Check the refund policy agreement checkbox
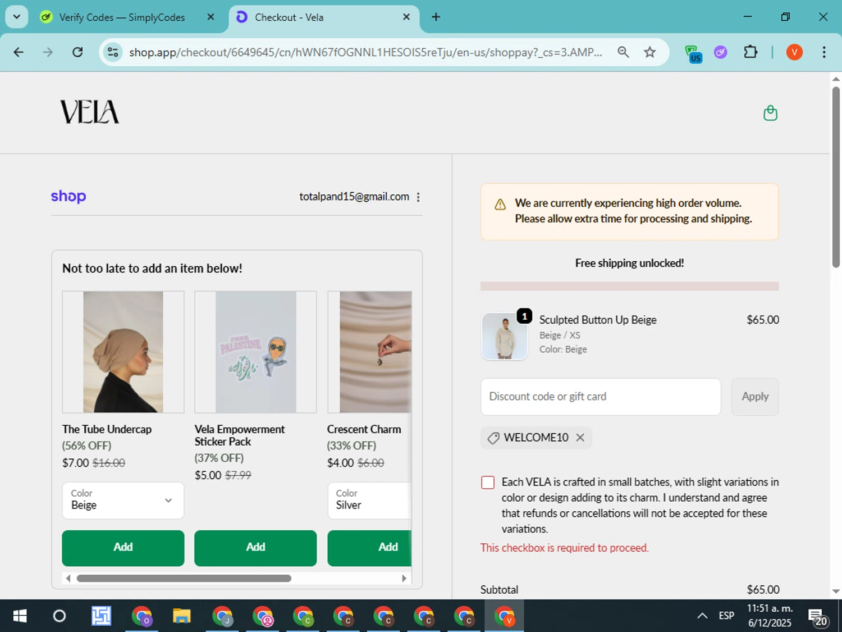Image resolution: width=842 pixels, height=632 pixels. (488, 483)
